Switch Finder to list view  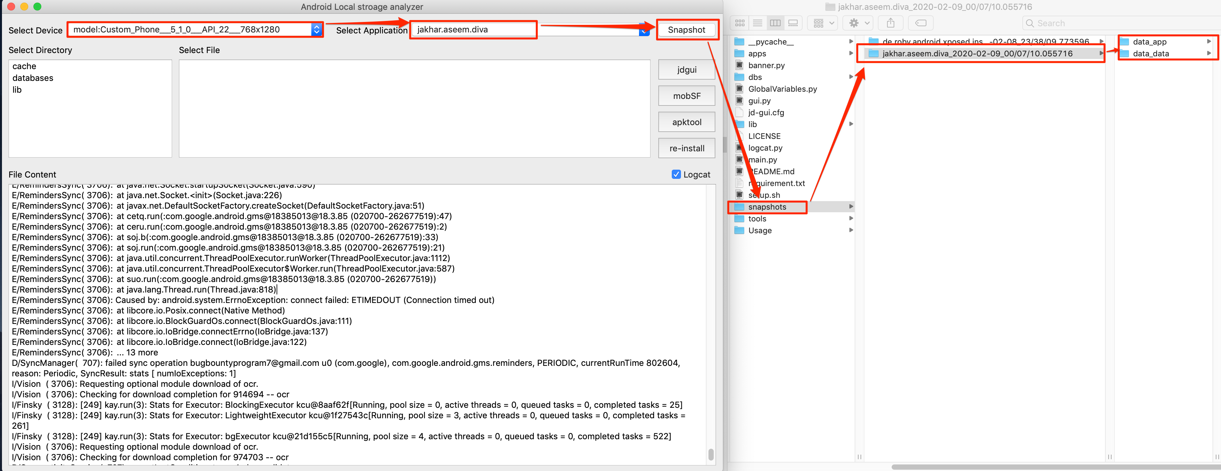(757, 23)
